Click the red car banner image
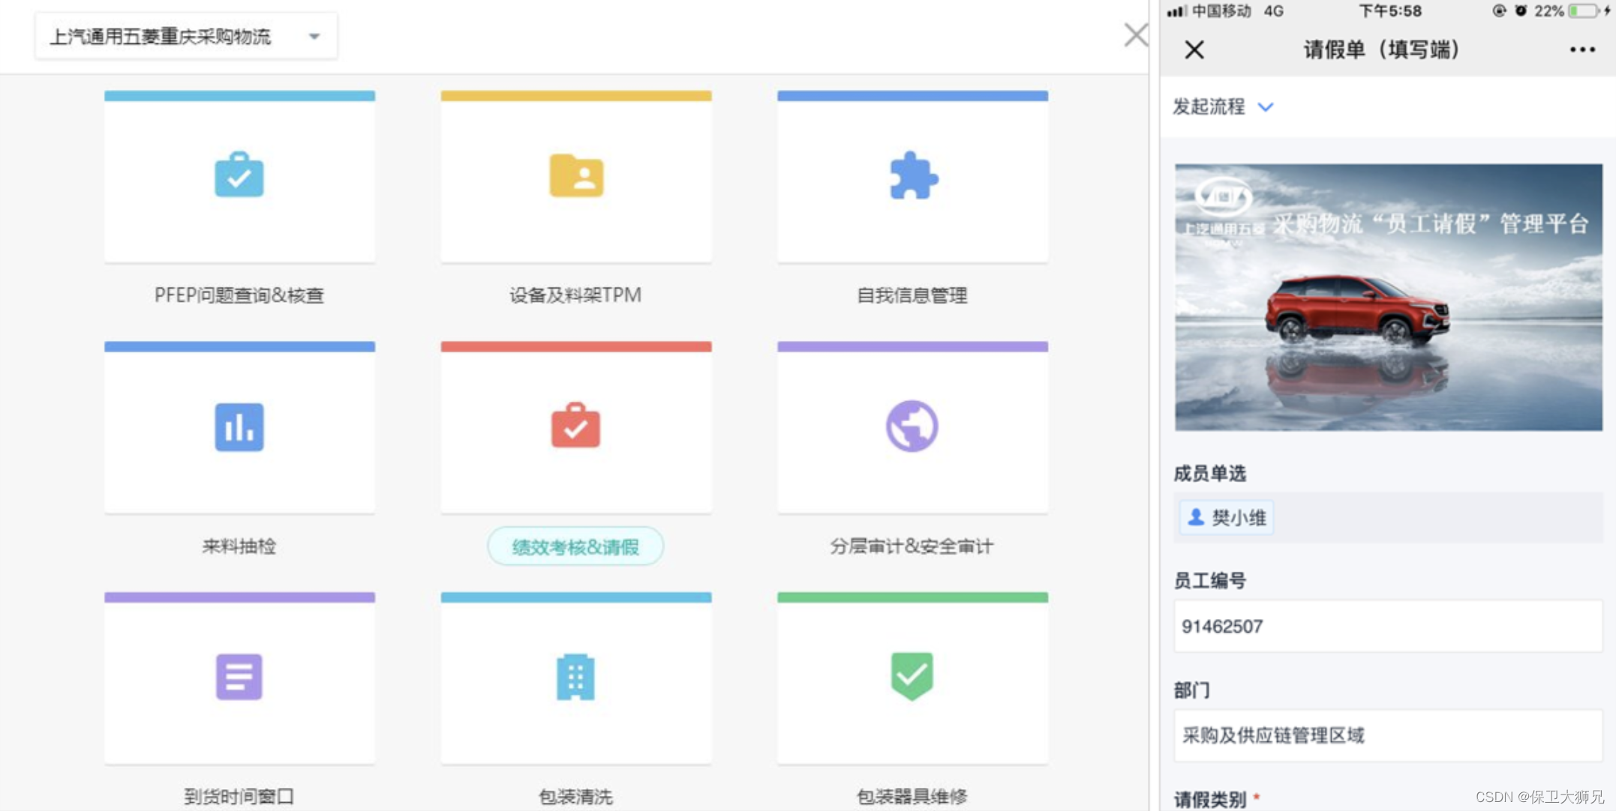Viewport: 1616px width, 811px height. coord(1388,297)
